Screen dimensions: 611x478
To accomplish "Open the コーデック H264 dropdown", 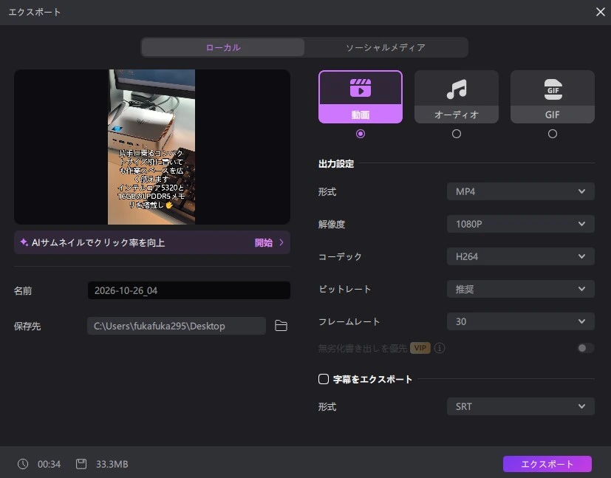I will [521, 256].
